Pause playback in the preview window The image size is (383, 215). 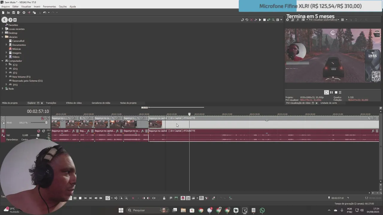click(x=331, y=92)
